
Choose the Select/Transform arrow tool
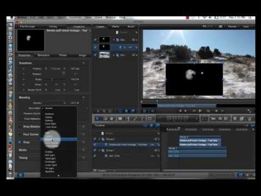98,119
